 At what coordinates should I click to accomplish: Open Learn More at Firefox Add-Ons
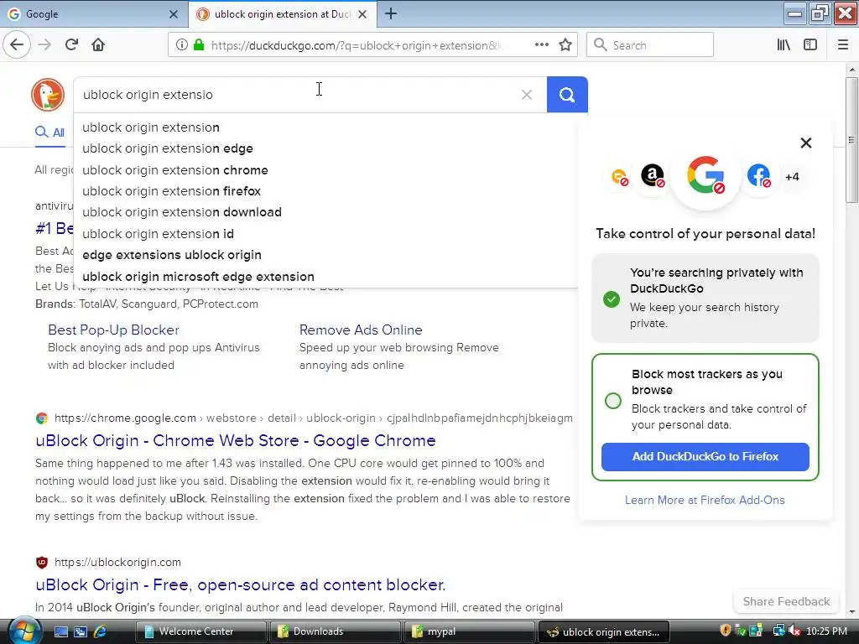tap(705, 500)
